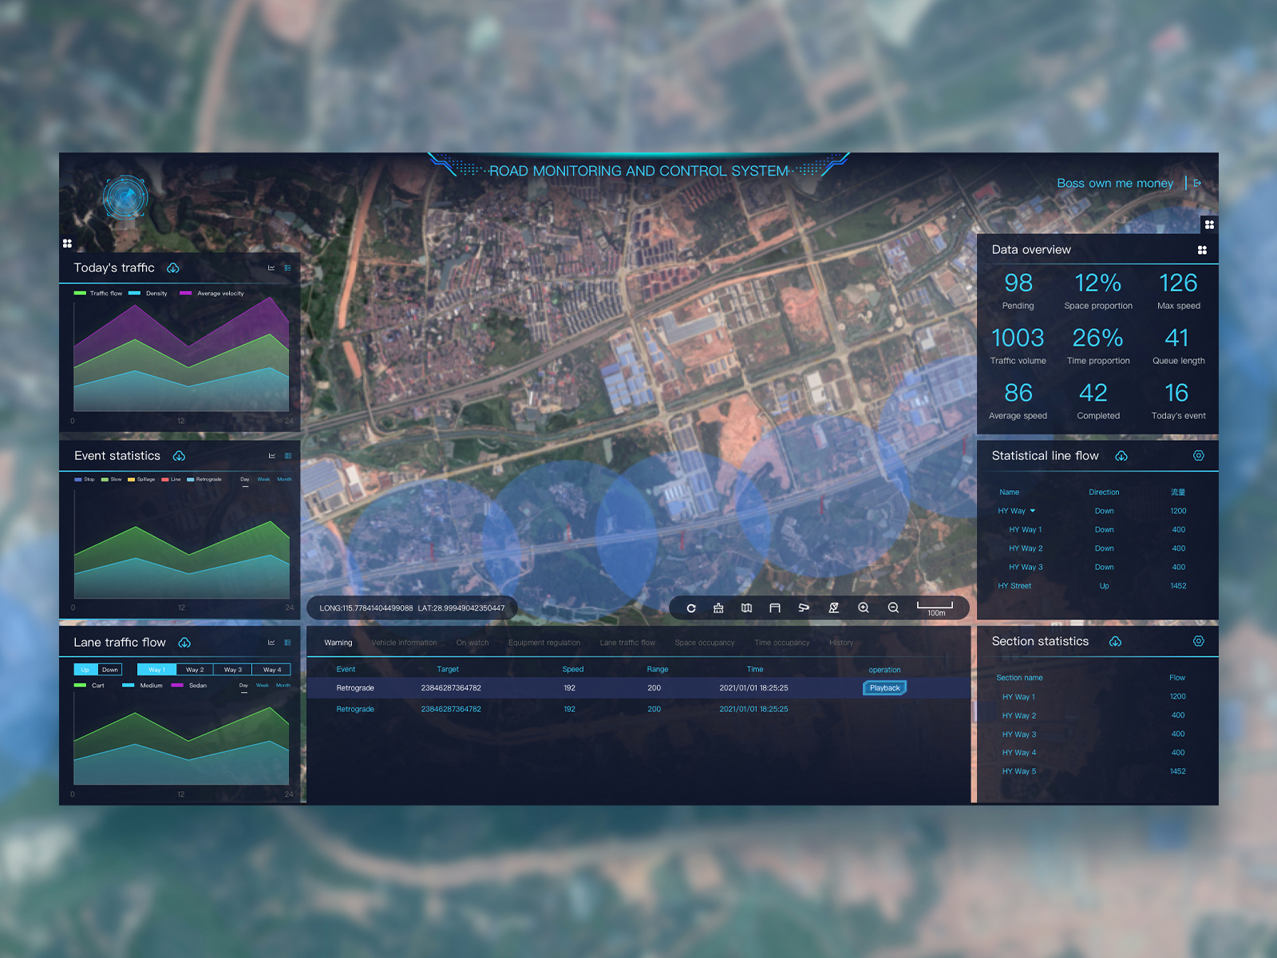Click the cloud download icon in Today's traffic panel

[173, 269]
